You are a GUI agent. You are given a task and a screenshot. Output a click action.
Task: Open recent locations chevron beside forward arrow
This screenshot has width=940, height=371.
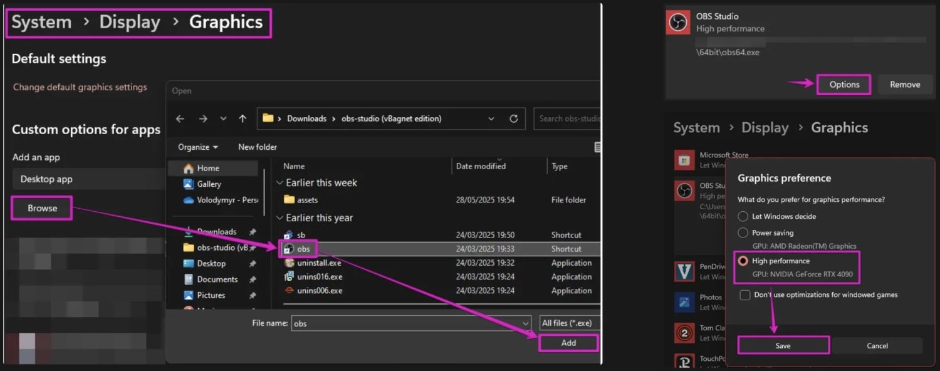coord(223,118)
